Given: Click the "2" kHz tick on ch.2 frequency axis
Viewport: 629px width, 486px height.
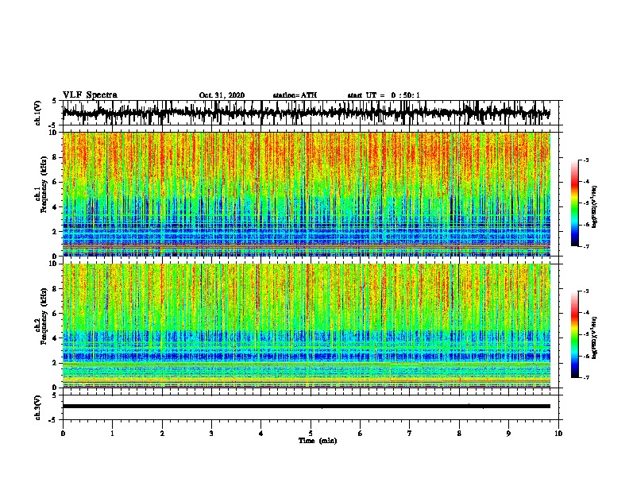Looking at the screenshot, I should (56, 363).
